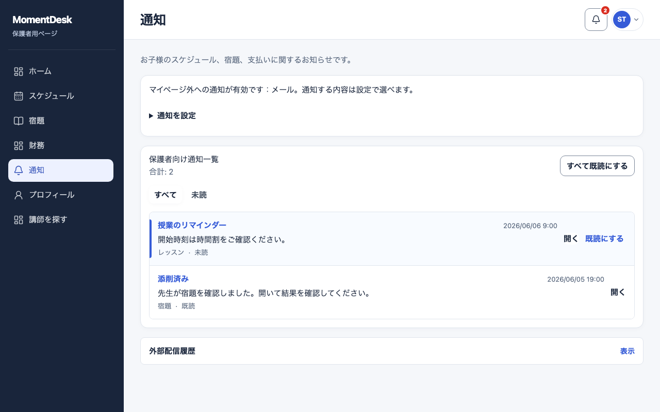Image resolution: width=660 pixels, height=412 pixels.
Task: Mark 授業のリマインダー as read with 既読にする
Action: coord(604,239)
